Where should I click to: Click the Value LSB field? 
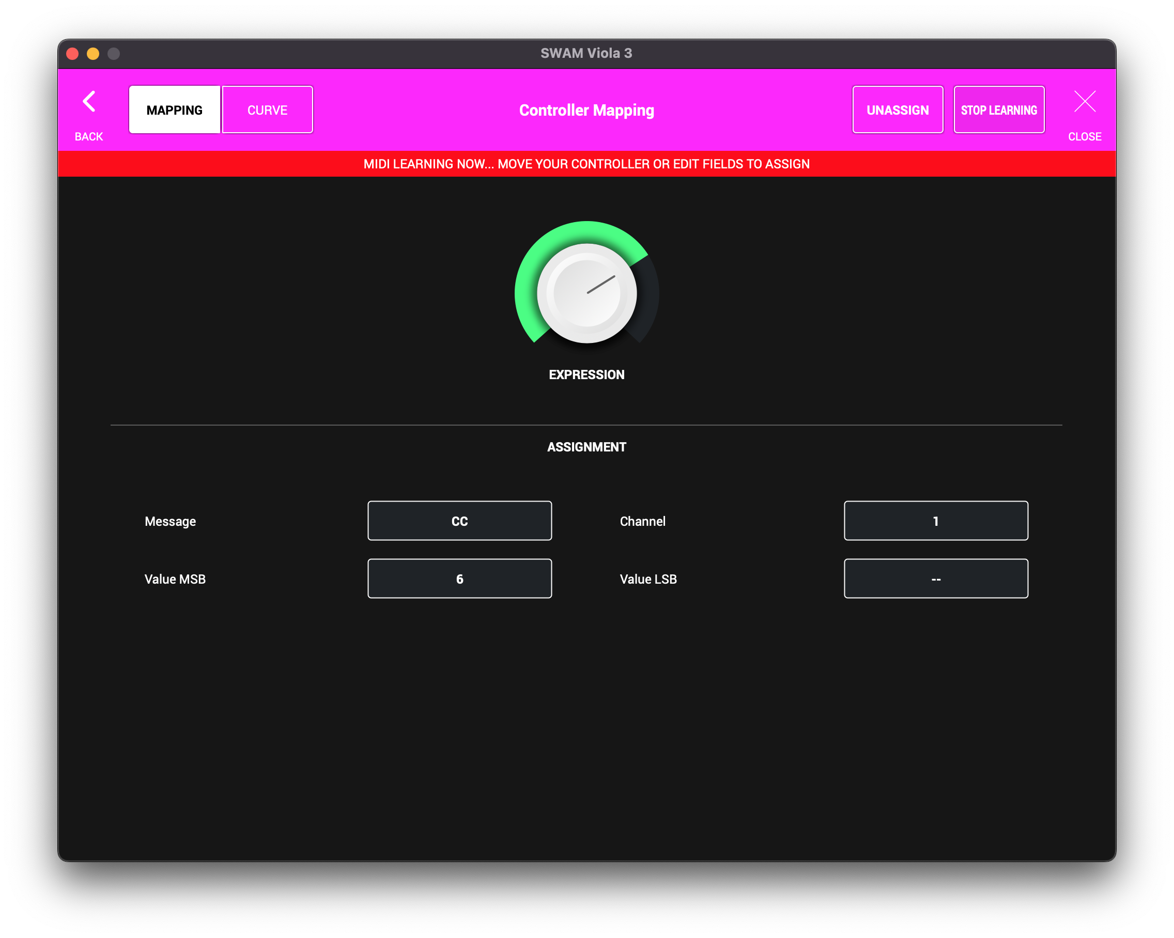935,579
